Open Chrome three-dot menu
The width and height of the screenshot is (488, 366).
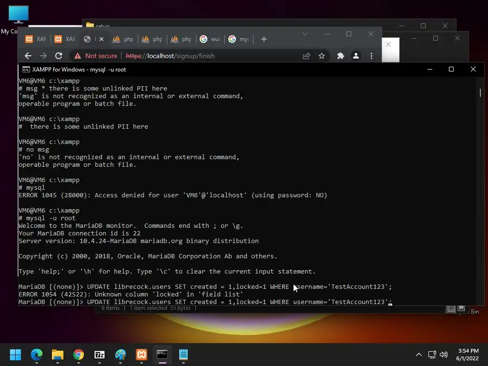click(371, 56)
